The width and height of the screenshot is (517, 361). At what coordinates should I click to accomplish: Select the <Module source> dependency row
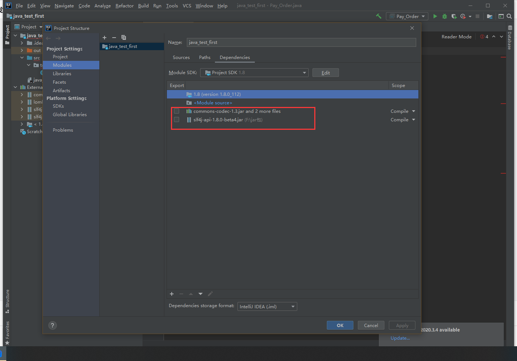coord(292,103)
